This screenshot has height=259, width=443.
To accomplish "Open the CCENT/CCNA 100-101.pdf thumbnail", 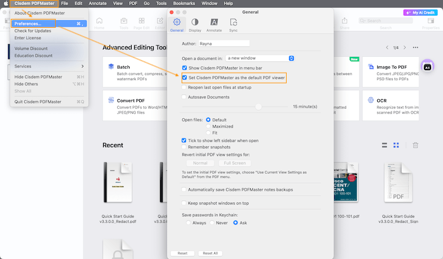I will coord(346,183).
